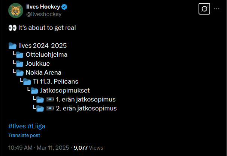227x156 pixels.
Task: Open the Grok icon button
Action: coord(204,9)
